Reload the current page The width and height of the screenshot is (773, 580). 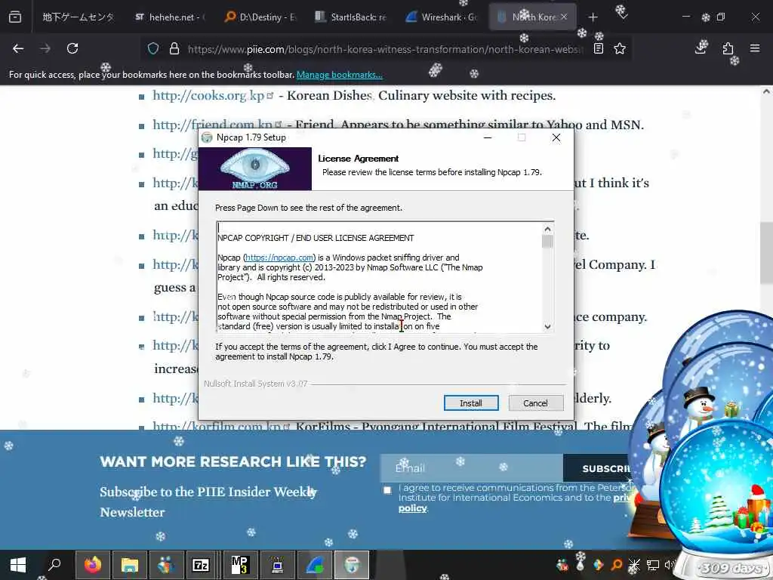pos(72,48)
